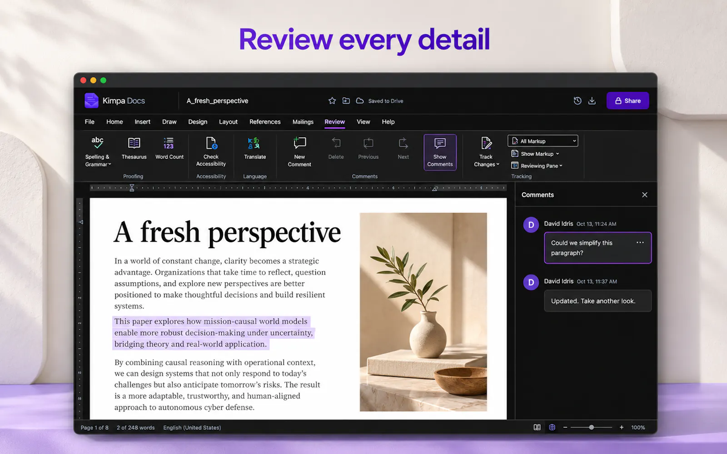
Task: Click David Idris avatar on 11:37 AM comment
Action: [531, 282]
